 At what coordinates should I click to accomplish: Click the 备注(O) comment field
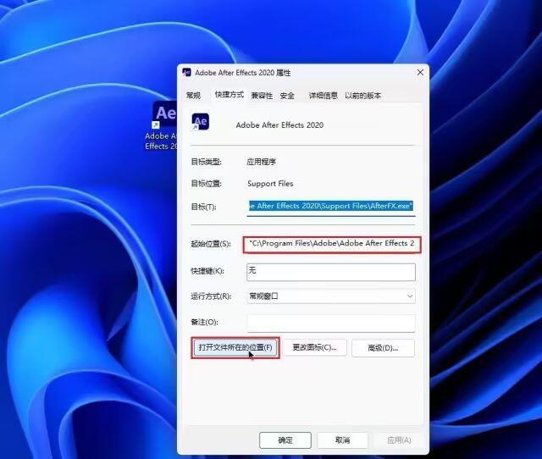331,323
